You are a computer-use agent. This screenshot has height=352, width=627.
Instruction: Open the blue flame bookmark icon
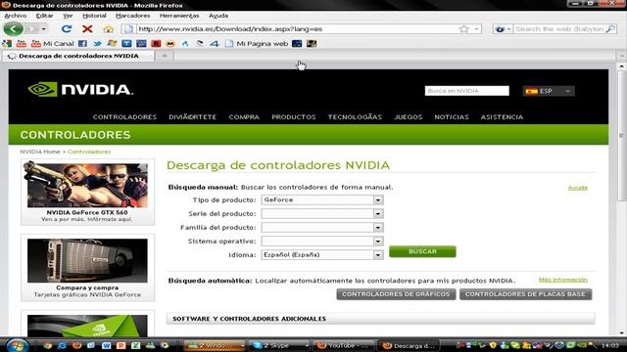(185, 43)
